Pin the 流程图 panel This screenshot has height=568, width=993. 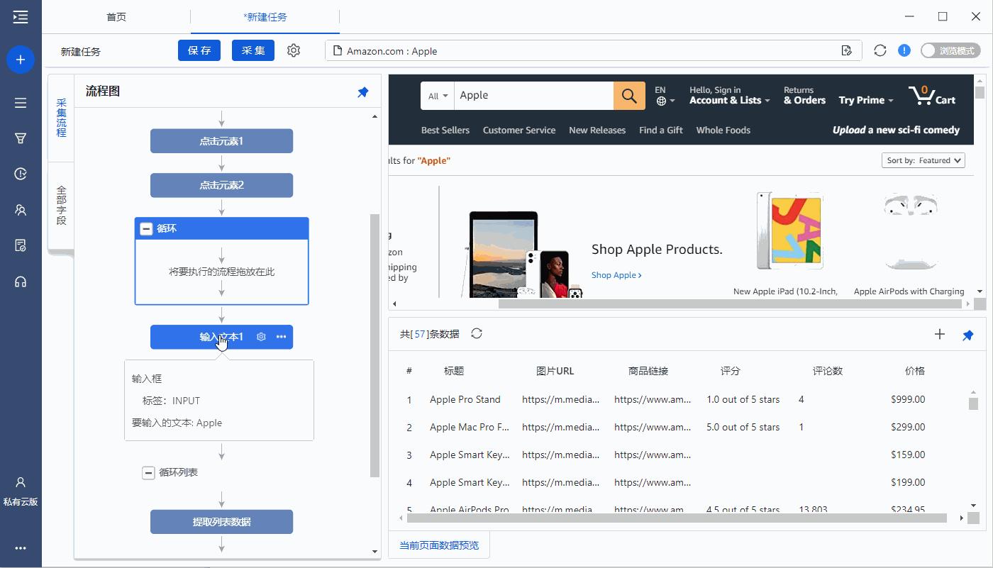363,92
